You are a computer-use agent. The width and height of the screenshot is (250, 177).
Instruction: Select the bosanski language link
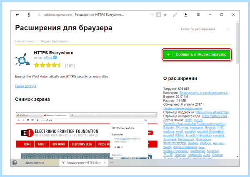tap(212, 151)
